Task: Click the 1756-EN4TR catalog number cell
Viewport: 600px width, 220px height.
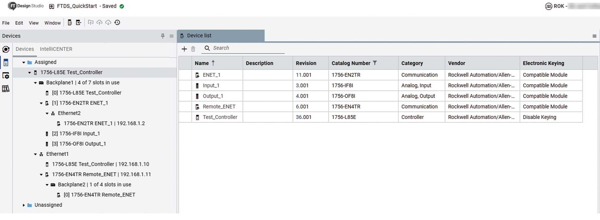Action: click(x=363, y=107)
